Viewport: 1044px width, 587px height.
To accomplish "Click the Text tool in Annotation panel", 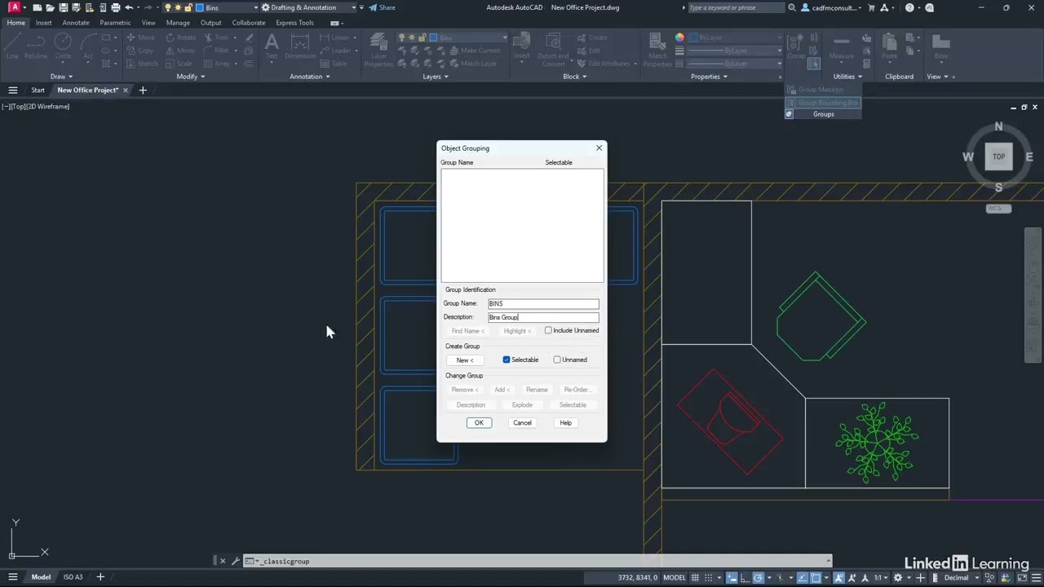I will [272, 46].
